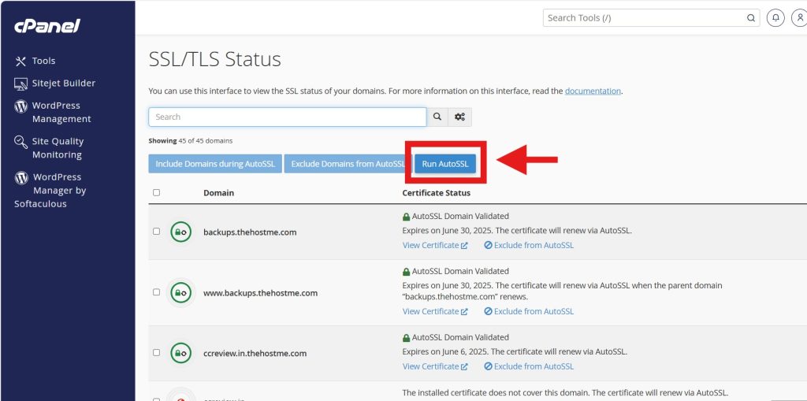Tick the ccreview.in.thehostme.com checkbox
The image size is (807, 401).
(x=156, y=352)
